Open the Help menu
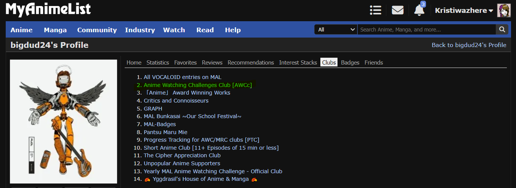Viewport: 516px width, 188px height. [x=233, y=30]
